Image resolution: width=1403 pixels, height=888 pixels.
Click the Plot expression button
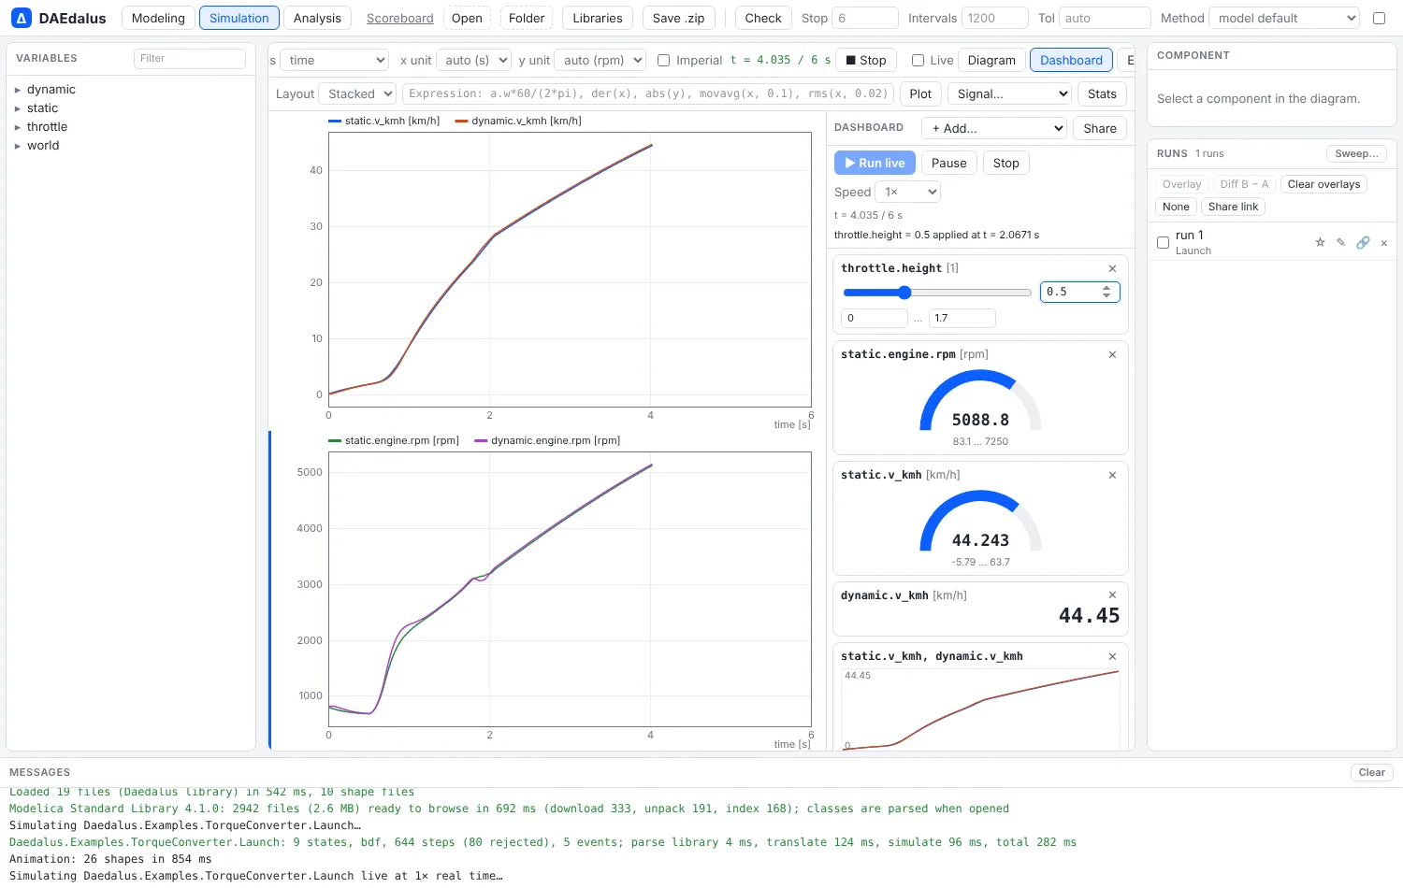click(x=920, y=93)
